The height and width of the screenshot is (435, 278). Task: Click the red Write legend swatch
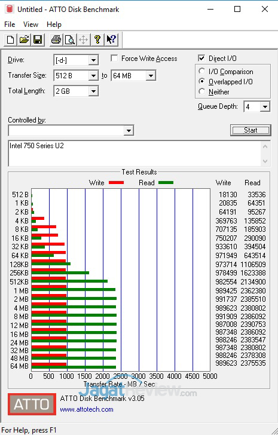[116, 183]
